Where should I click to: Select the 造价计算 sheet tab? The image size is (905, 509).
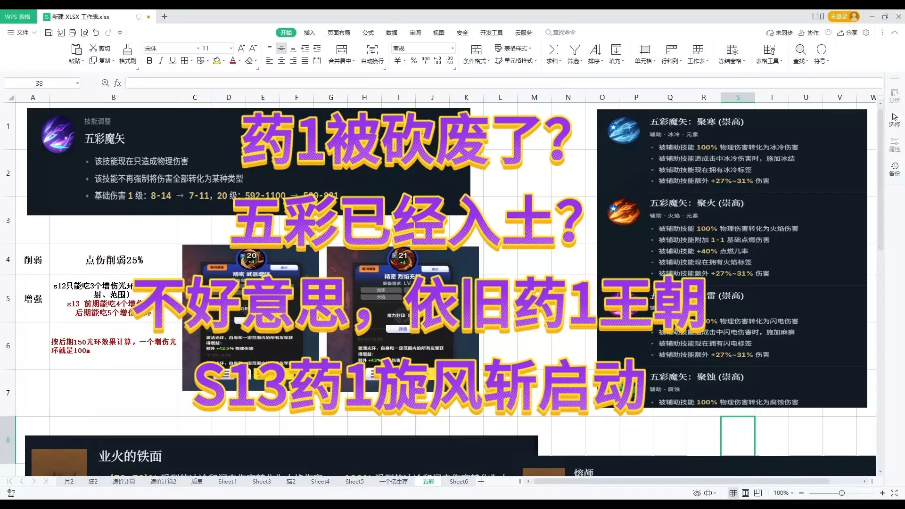123,481
